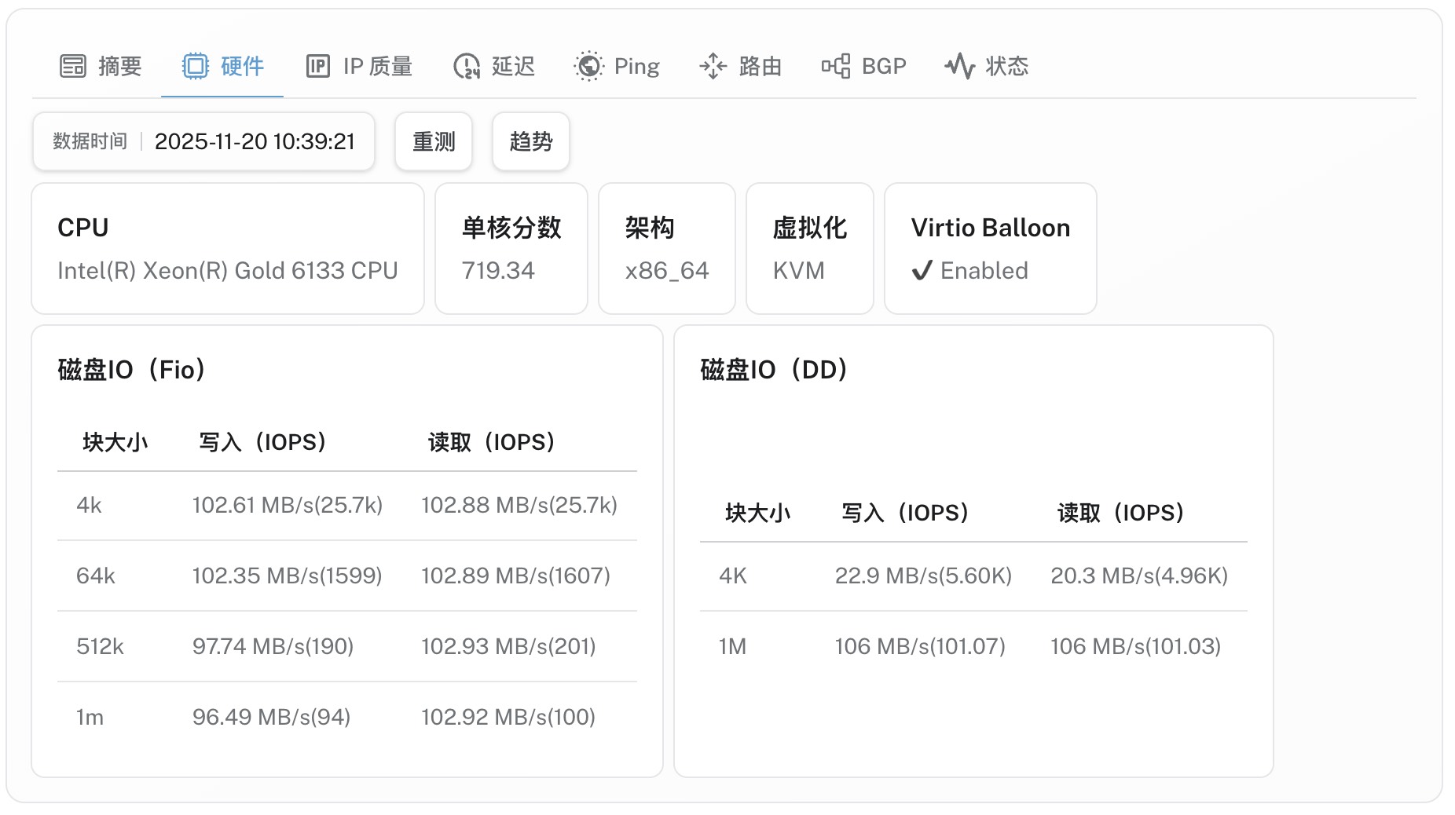Click the 摘要 summary tab icon
This screenshot has width=1455, height=815.
73,66
